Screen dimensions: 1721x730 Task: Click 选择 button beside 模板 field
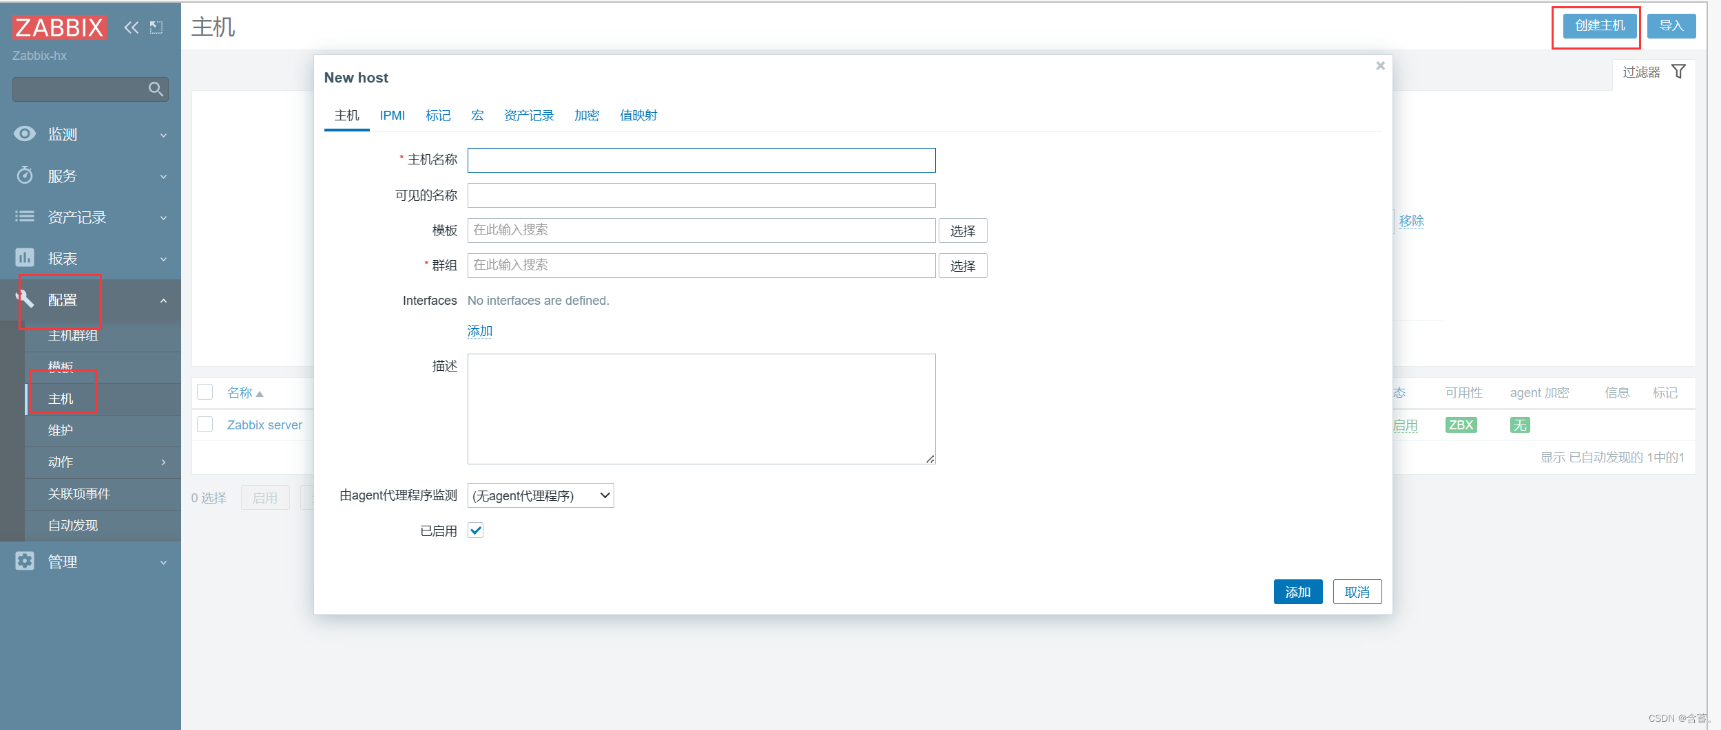point(963,230)
